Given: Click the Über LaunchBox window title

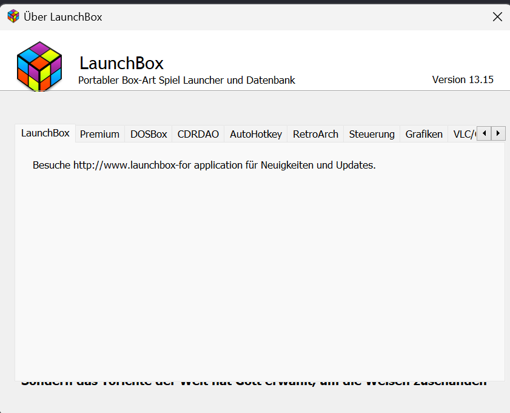Looking at the screenshot, I should pos(63,17).
